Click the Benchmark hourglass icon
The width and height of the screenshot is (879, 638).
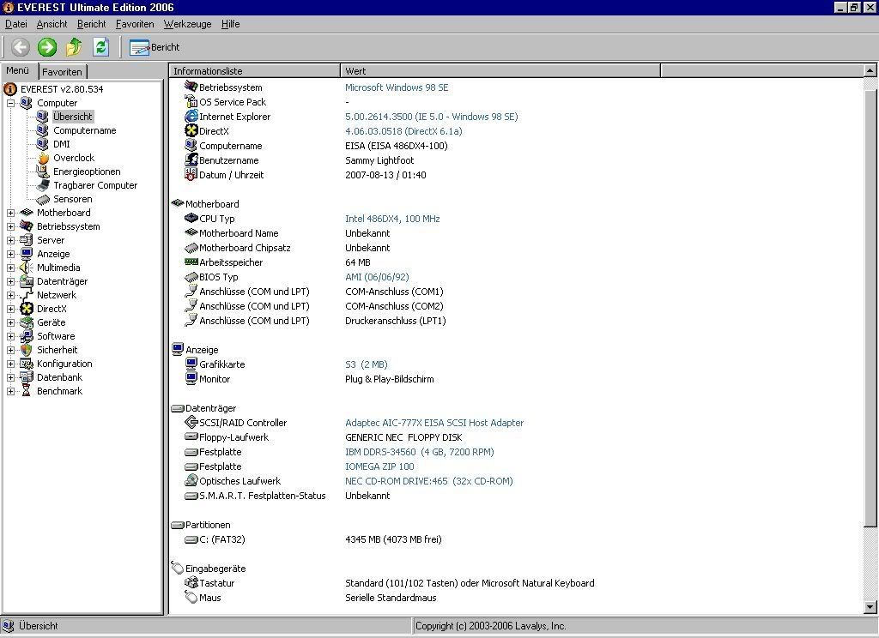coord(27,391)
